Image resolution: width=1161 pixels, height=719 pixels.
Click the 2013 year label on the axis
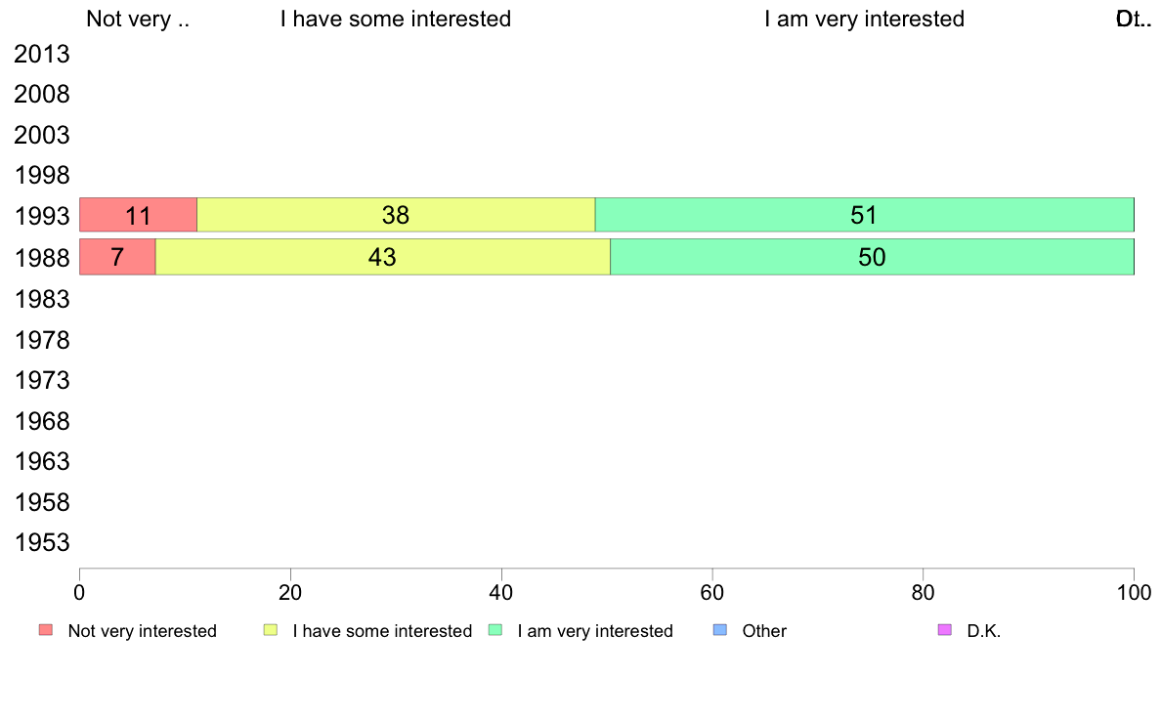coord(42,54)
